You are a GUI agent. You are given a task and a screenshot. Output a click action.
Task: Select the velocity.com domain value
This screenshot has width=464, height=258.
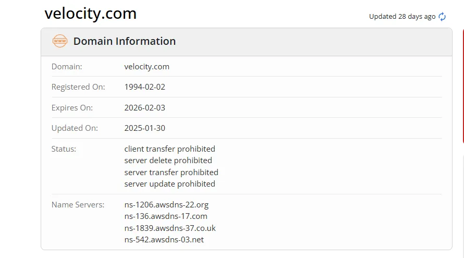[147, 67]
